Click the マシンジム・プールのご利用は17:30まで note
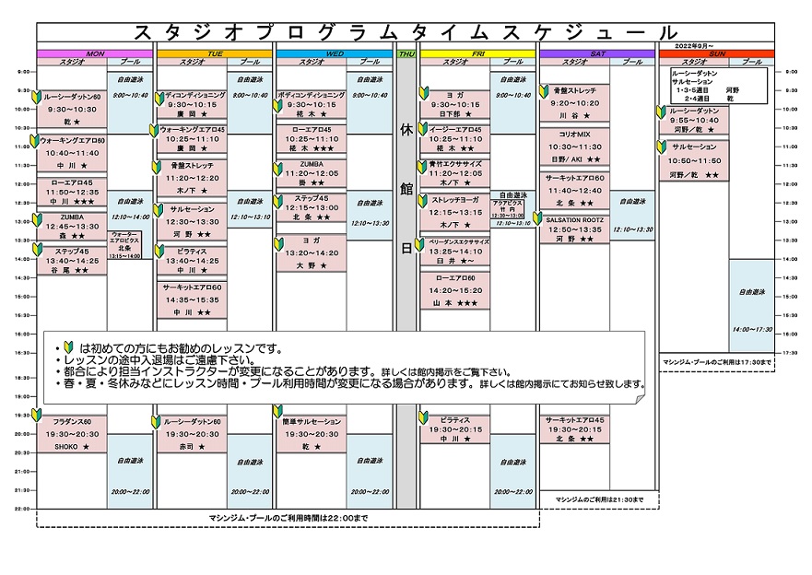812x575 pixels. (717, 362)
